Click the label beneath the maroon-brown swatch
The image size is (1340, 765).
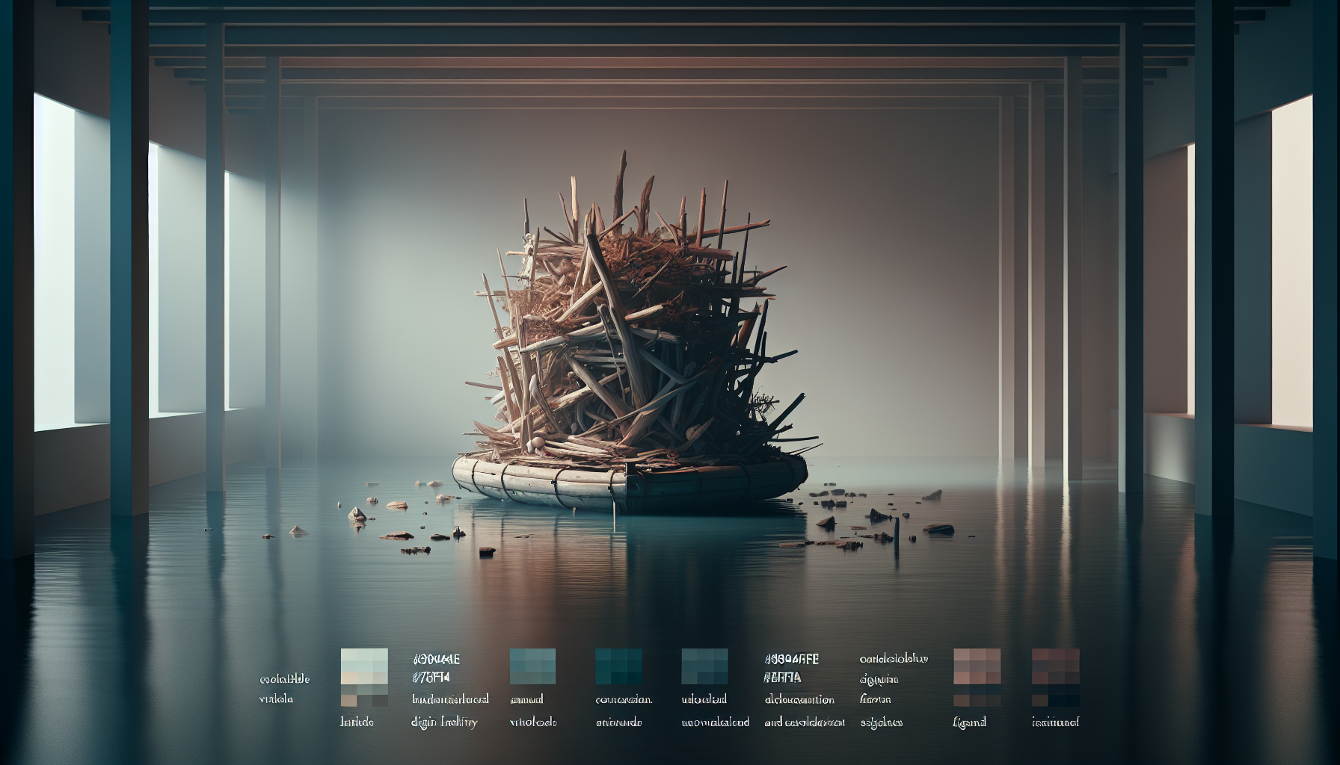tap(1054, 722)
